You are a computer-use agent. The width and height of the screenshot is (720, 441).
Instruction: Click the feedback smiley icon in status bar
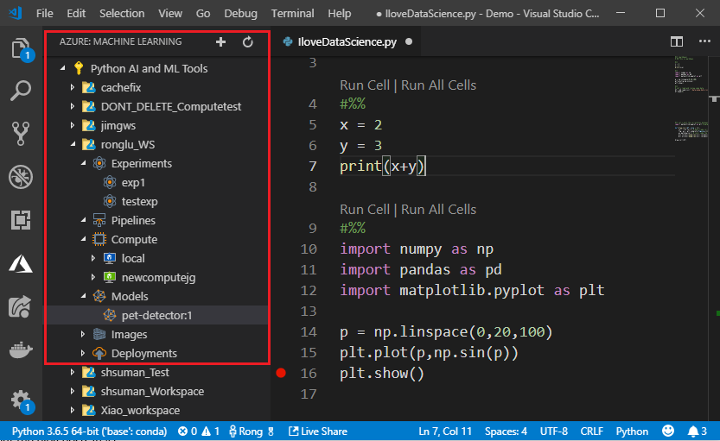coord(668,431)
